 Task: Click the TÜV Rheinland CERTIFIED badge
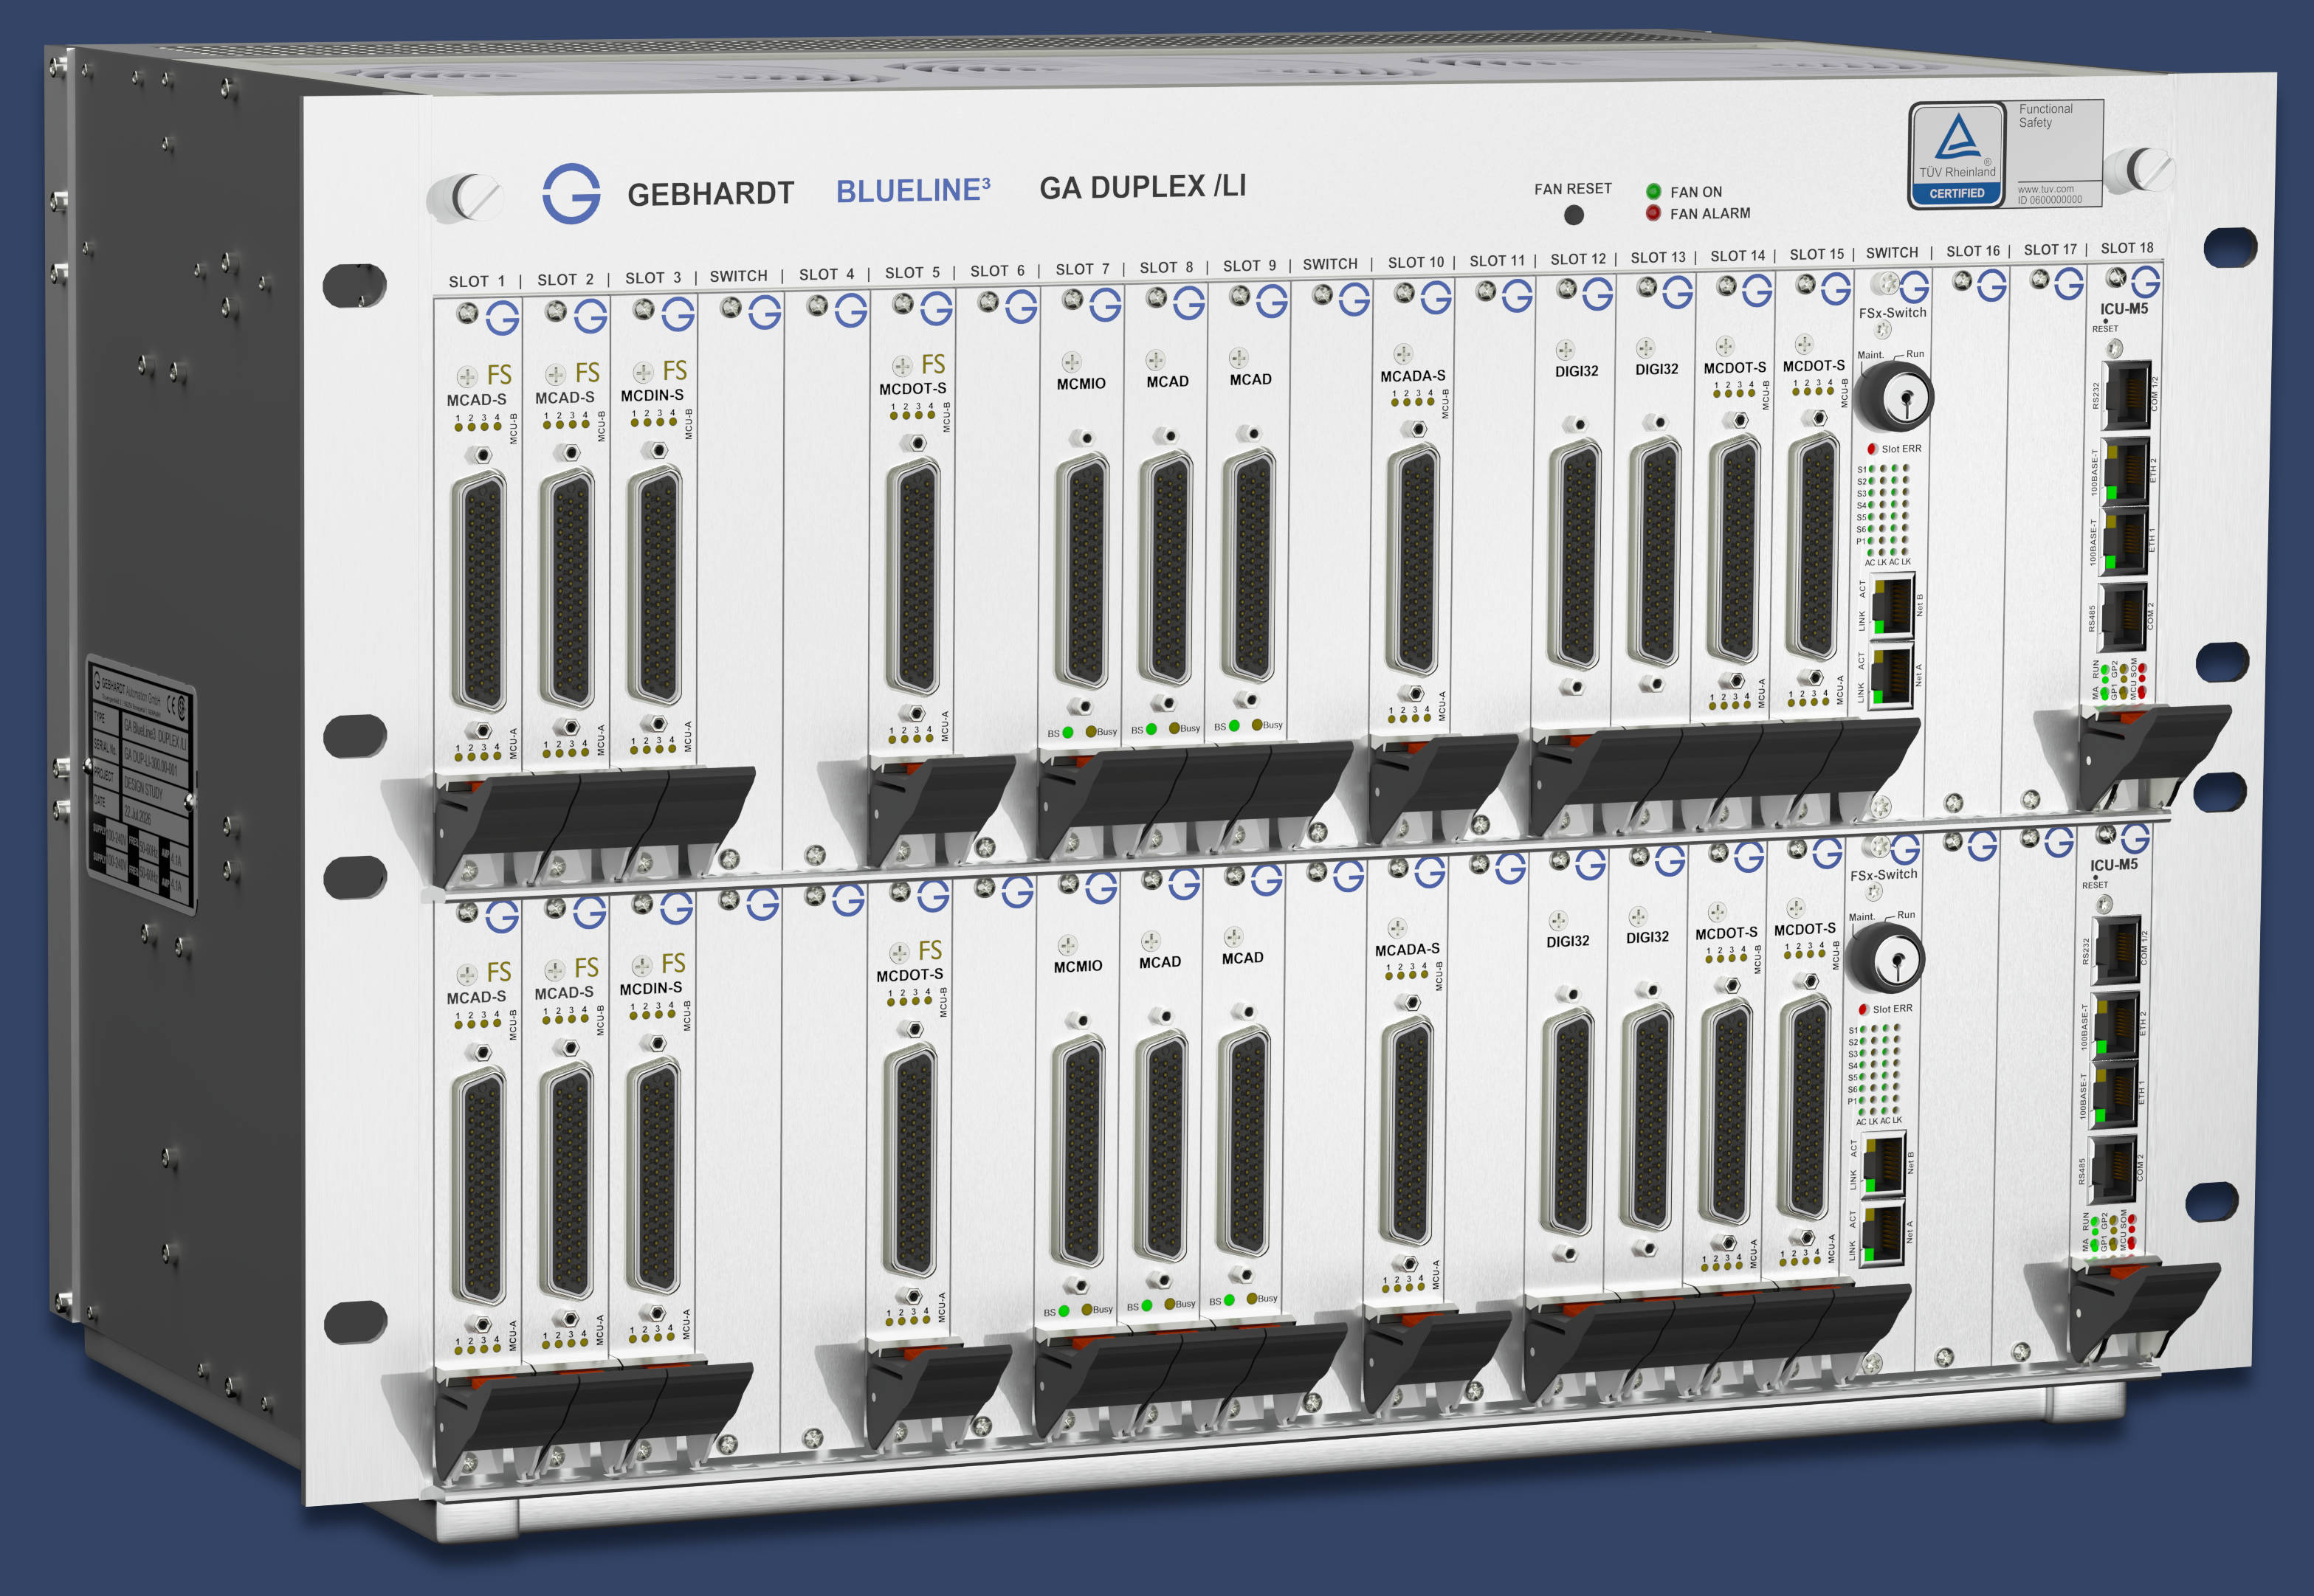tap(1956, 155)
